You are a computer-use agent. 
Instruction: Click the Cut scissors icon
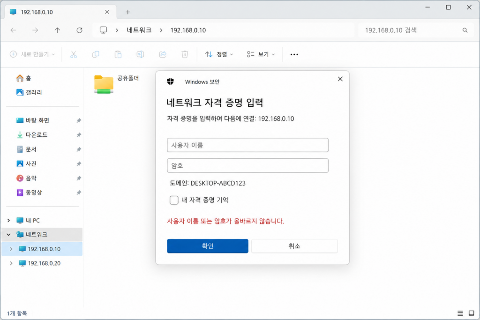tap(74, 54)
